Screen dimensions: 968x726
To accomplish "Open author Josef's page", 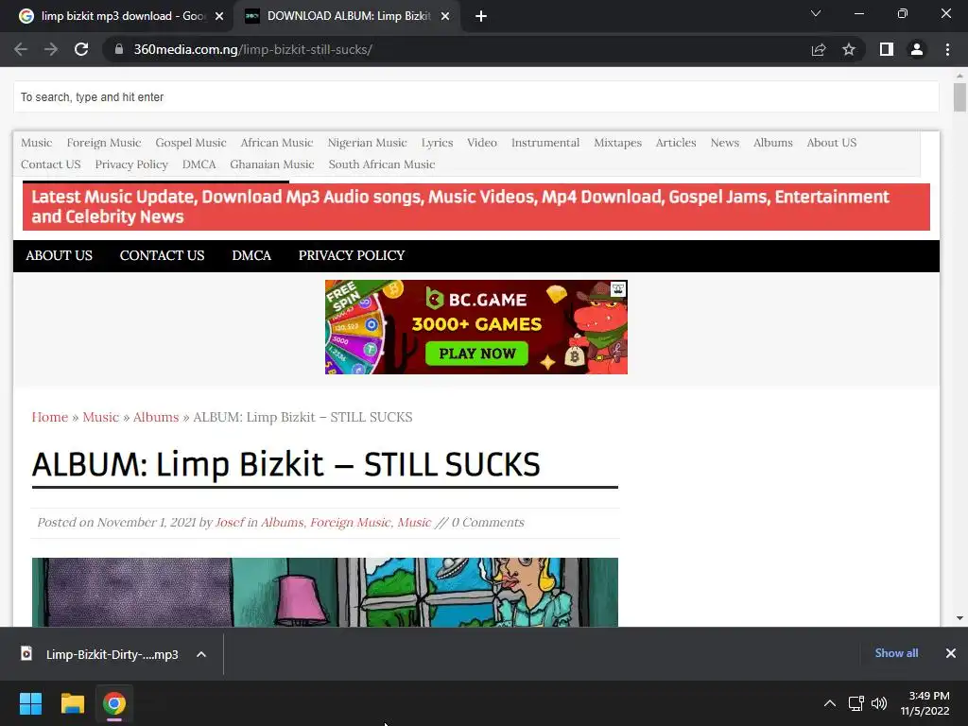I will [230, 522].
